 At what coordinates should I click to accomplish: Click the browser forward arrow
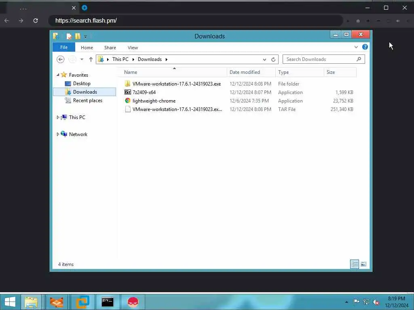[x=21, y=21]
